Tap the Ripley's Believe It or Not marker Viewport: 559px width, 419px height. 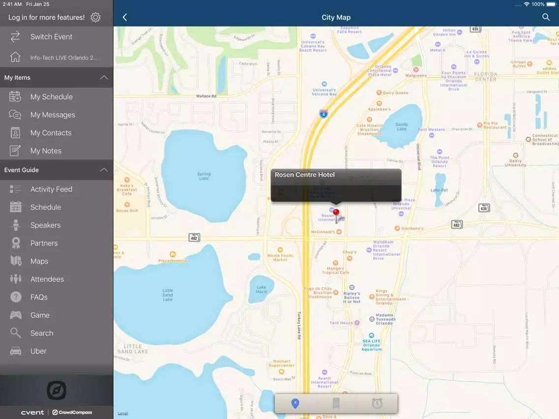pyautogui.click(x=352, y=288)
